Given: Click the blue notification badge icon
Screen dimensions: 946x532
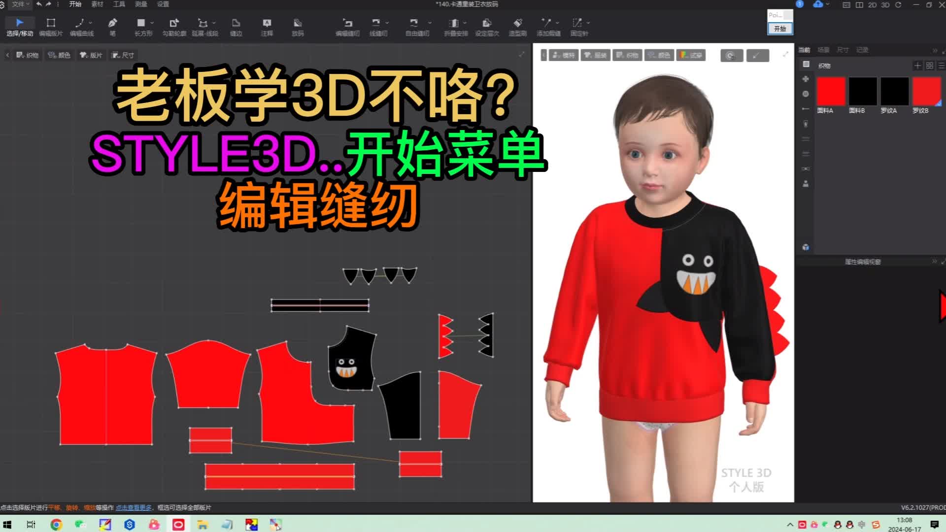Looking at the screenshot, I should 800,4.
